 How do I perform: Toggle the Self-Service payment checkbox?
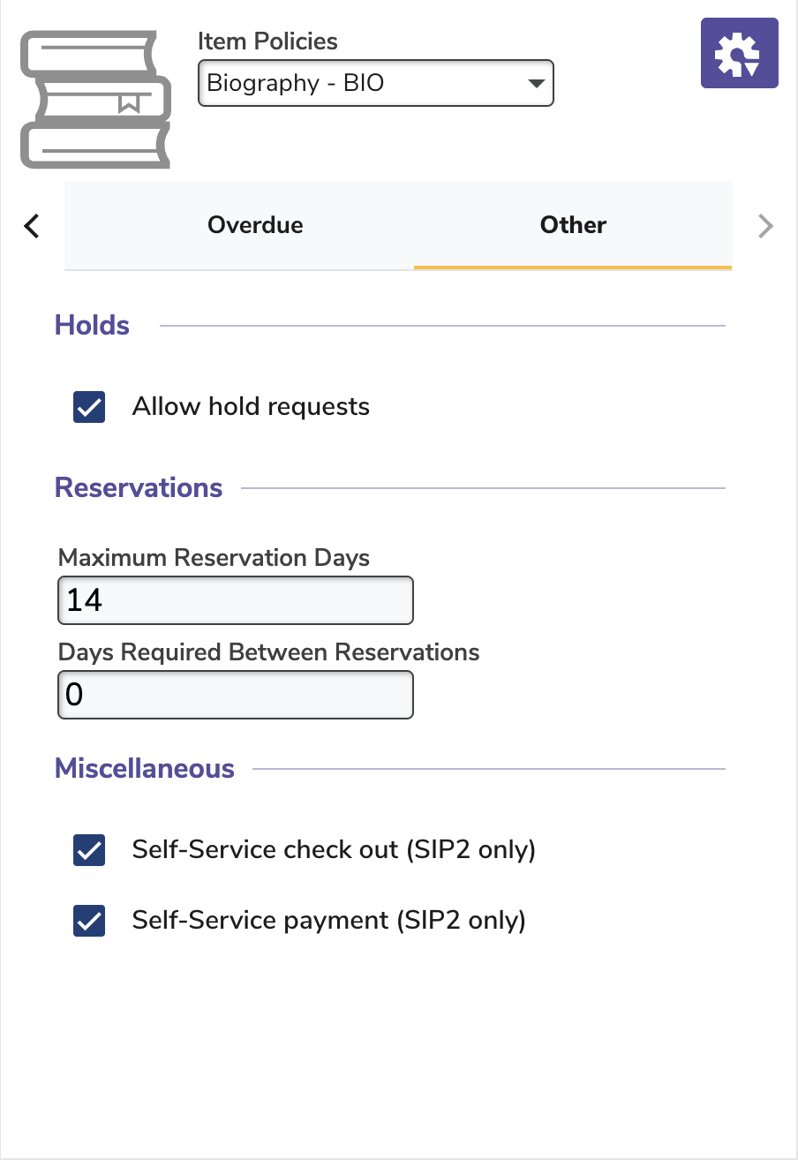tap(89, 921)
